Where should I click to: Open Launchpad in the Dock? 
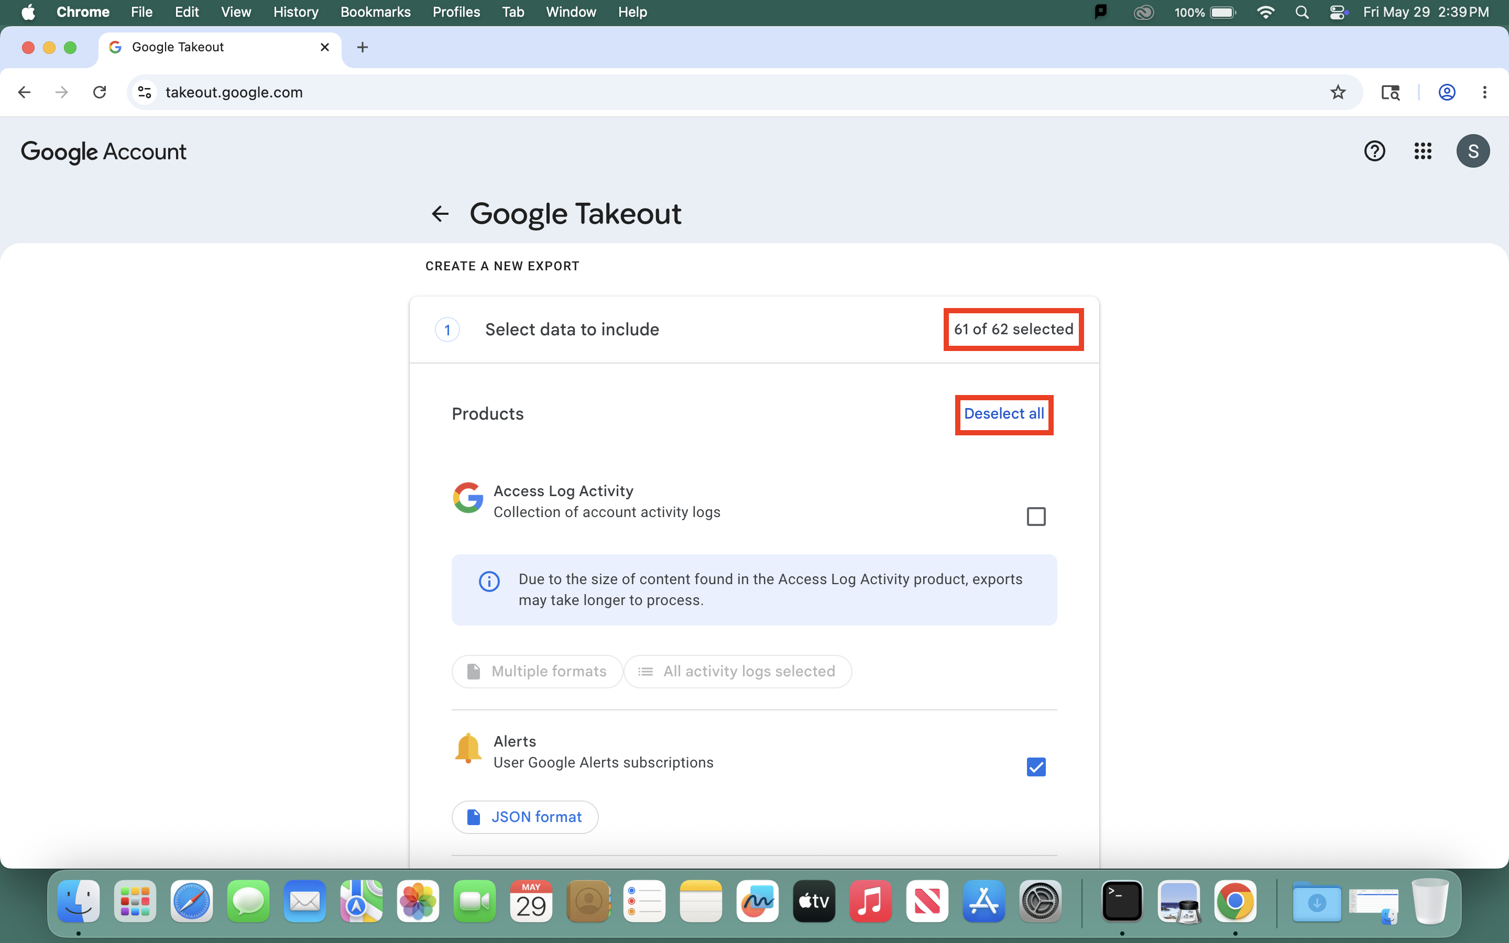tap(135, 901)
